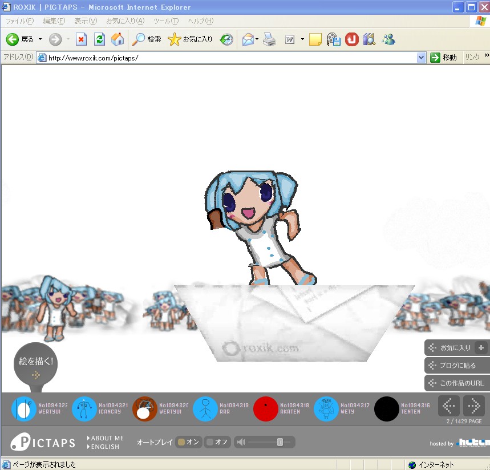
Task: Select red thumbnail No1094318 AKATEN
Action: pyautogui.click(x=266, y=409)
